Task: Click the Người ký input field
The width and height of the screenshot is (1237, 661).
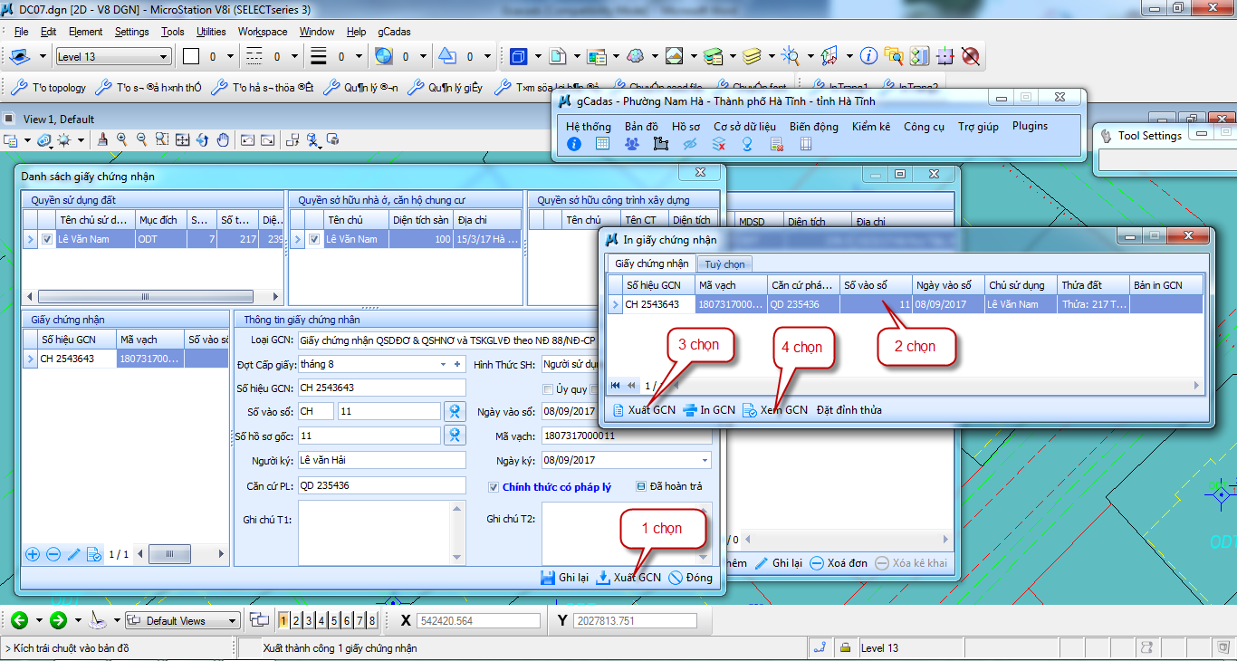Action: (381, 460)
